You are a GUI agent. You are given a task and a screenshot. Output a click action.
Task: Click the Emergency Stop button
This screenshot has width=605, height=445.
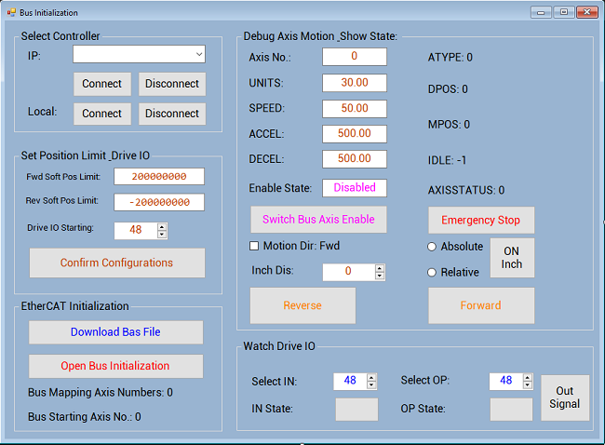(481, 220)
